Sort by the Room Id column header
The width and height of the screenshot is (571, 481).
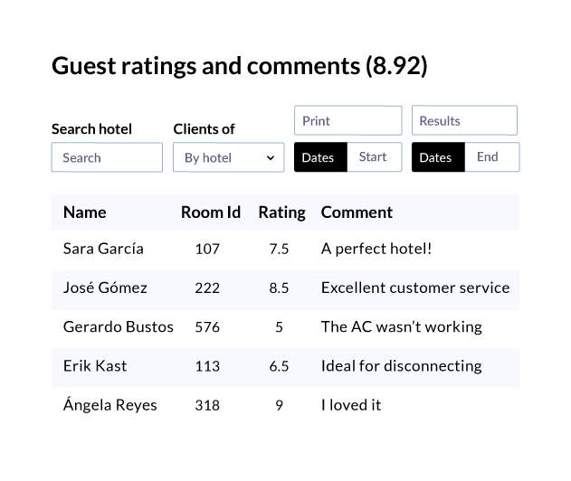point(211,212)
